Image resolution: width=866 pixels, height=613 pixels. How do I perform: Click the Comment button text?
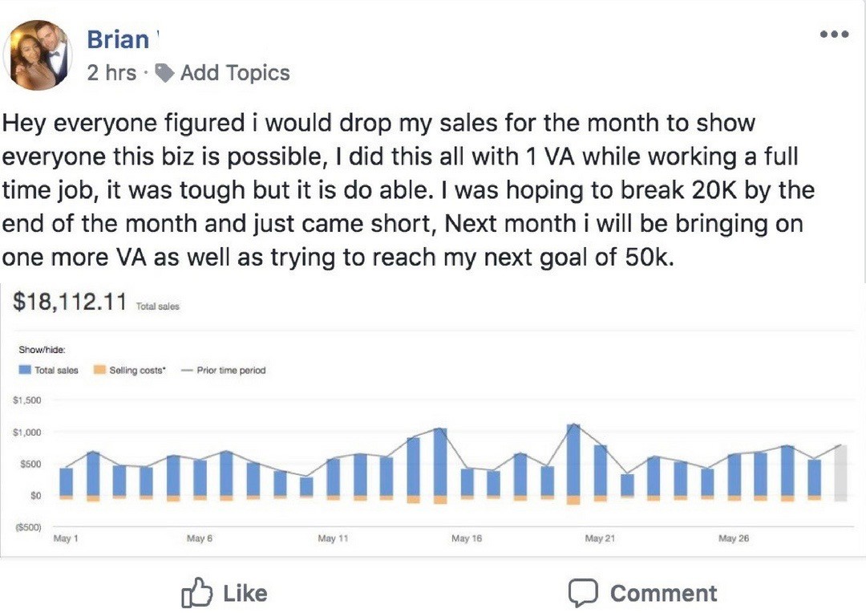(663, 593)
